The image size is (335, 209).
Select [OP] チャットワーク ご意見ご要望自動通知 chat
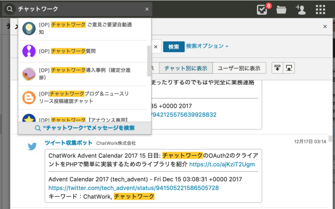83,29
